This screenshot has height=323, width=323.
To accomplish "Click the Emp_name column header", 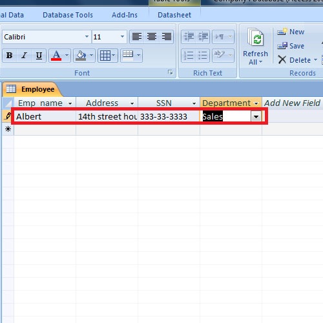I will click(45, 103).
